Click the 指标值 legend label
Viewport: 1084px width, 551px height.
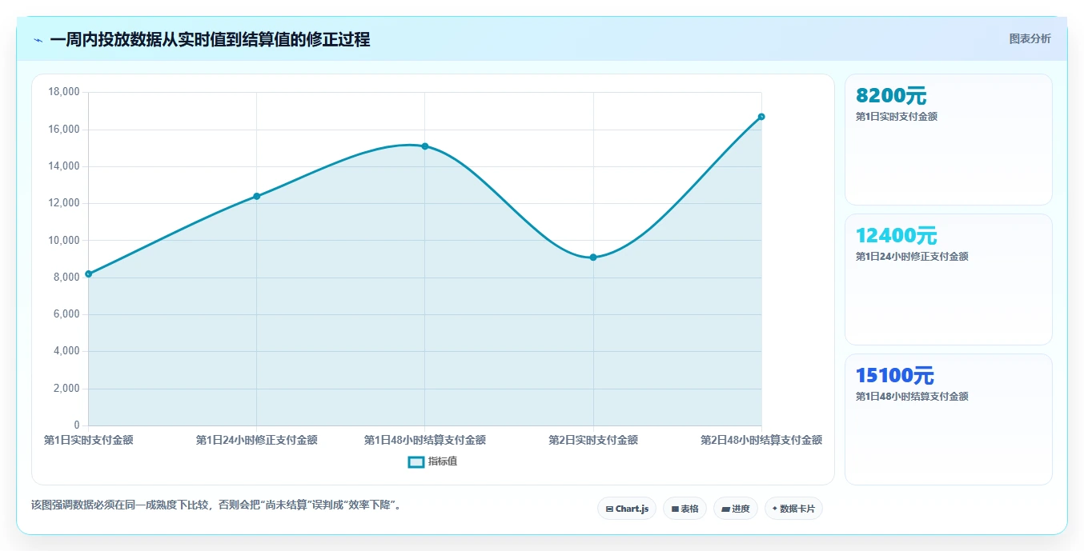click(x=443, y=461)
